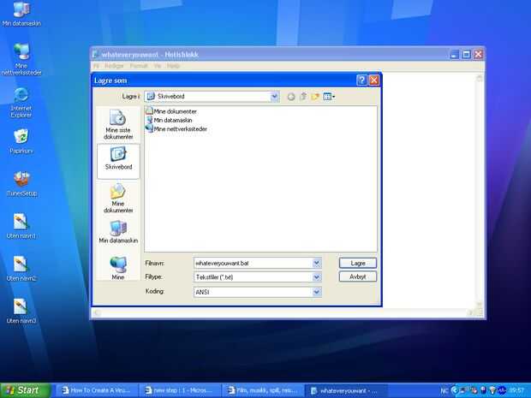Select Mine dokumenter in file list
The image size is (531, 398).
[x=171, y=111]
